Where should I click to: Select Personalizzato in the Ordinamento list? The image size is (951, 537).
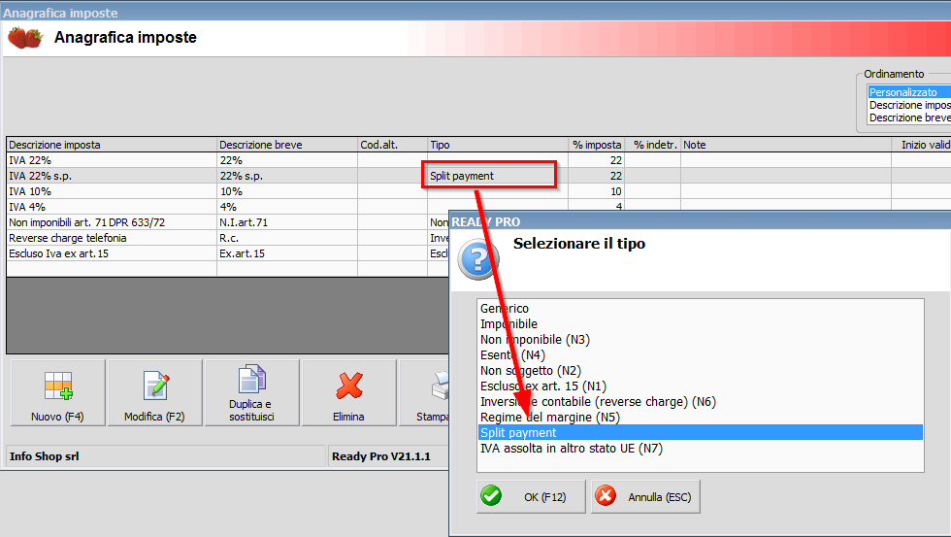[903, 92]
